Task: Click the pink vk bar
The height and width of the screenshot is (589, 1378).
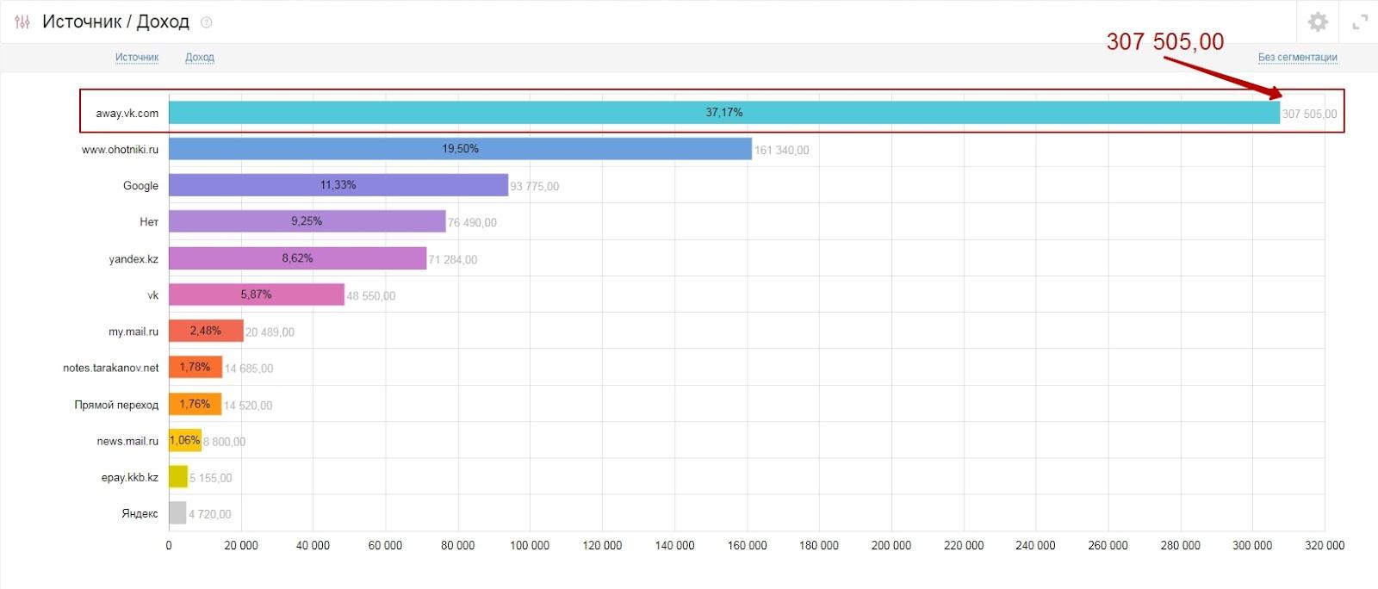Action: tap(257, 294)
